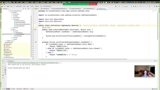Screen dimensions: 160x90
Task: Click the Wi-Fi icon in macOS menu bar
Action: pyautogui.click(x=134, y=2)
